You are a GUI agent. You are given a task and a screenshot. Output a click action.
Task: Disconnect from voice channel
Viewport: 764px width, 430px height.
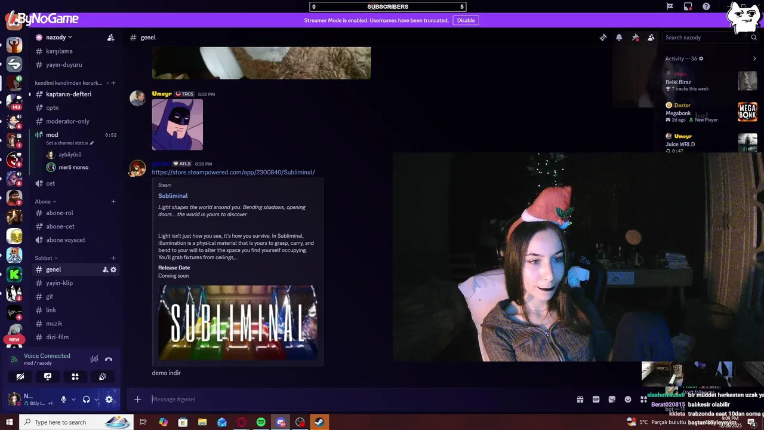pos(109,360)
